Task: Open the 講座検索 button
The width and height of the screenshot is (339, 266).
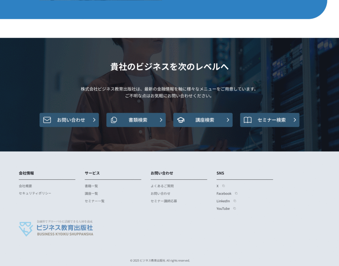Action: [x=203, y=120]
